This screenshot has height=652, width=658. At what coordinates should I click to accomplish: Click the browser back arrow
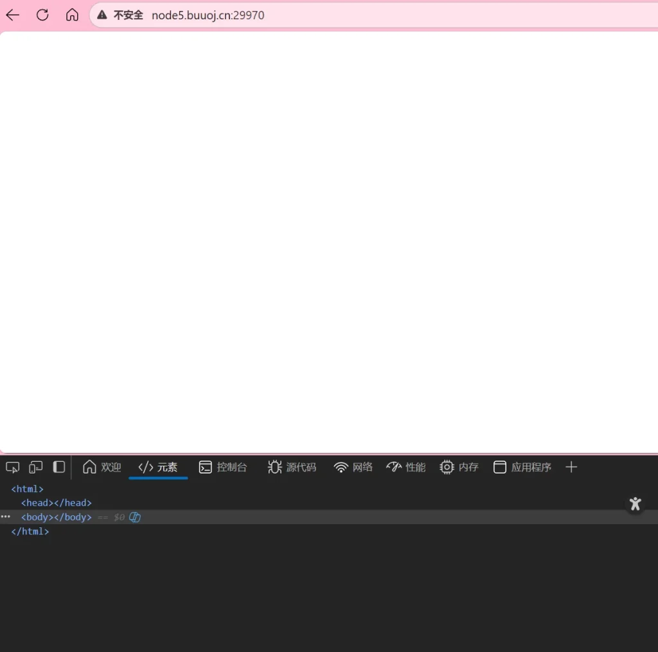(x=12, y=15)
